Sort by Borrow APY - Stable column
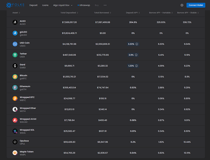Screen dimensions: 210x160 tap(188, 13)
